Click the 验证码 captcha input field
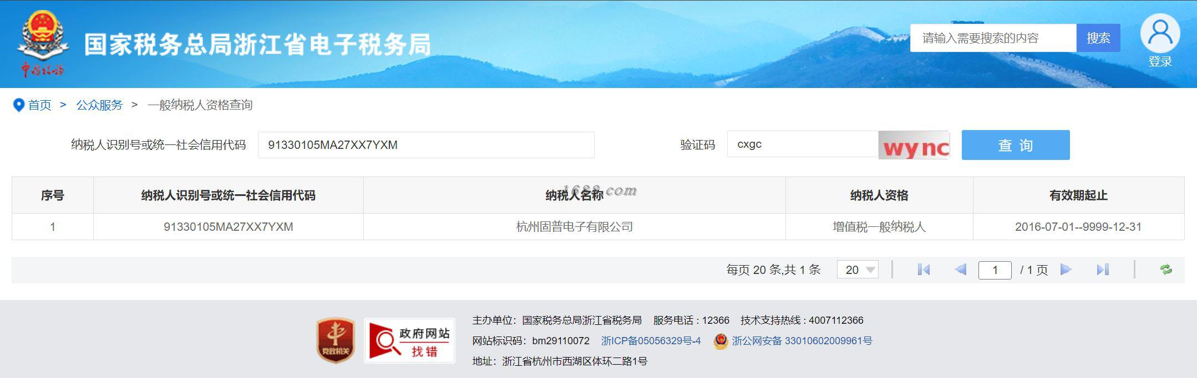This screenshot has height=378, width=1197. tap(803, 144)
